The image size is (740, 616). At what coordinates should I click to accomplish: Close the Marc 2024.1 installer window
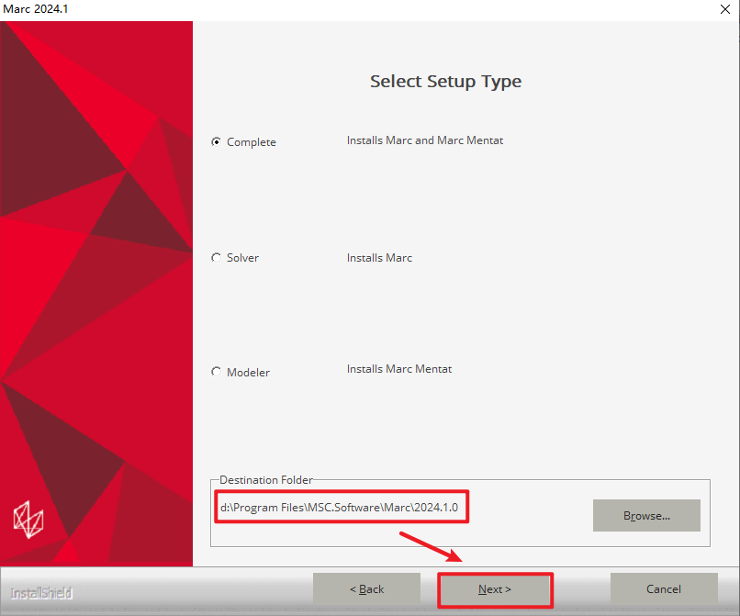725,8
